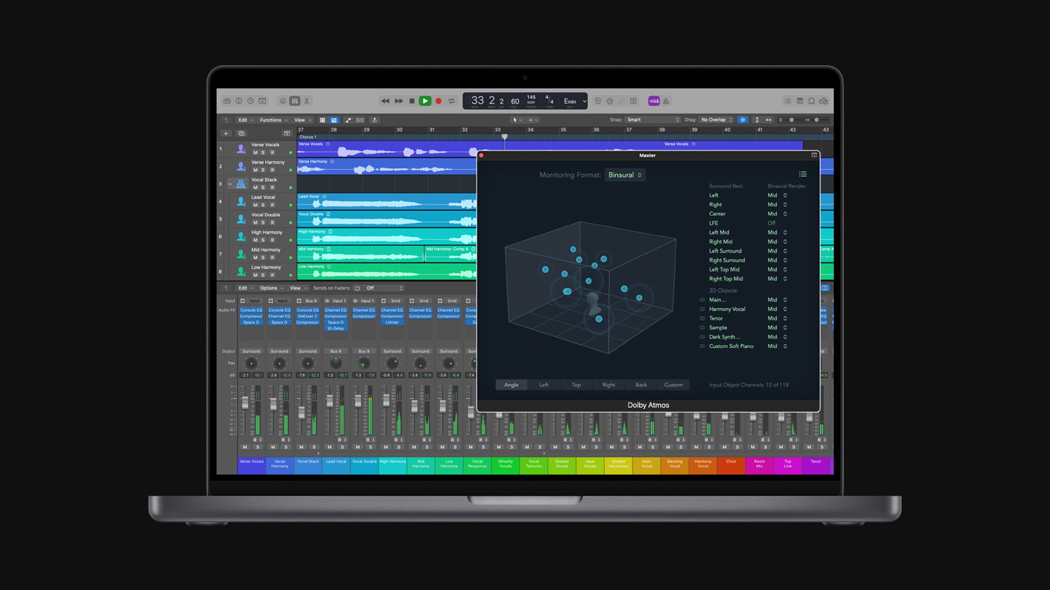Viewport: 1050px width, 590px height.
Task: Select the Chorus 1 marker
Action: 307,137
